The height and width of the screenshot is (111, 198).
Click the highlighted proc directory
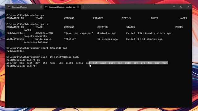point(103,63)
